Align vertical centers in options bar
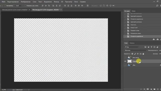The height and width of the screenshot is (91, 161). point(46,6)
